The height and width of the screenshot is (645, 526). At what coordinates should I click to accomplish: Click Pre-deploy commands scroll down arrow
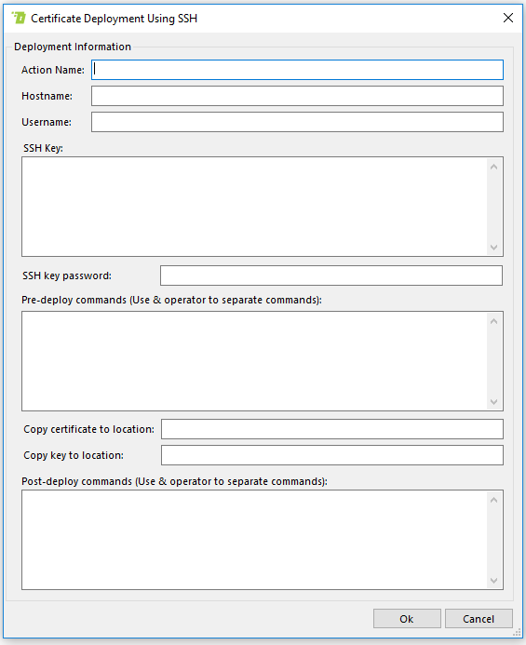pyautogui.click(x=494, y=402)
